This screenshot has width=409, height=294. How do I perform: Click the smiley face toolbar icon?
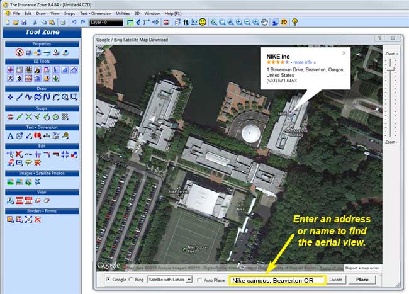(203, 22)
